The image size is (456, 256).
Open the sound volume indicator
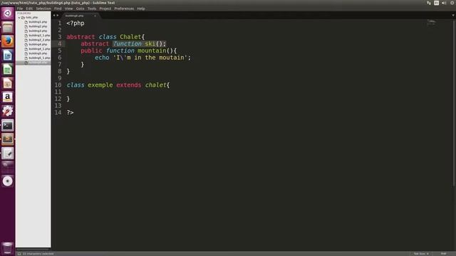444,3
